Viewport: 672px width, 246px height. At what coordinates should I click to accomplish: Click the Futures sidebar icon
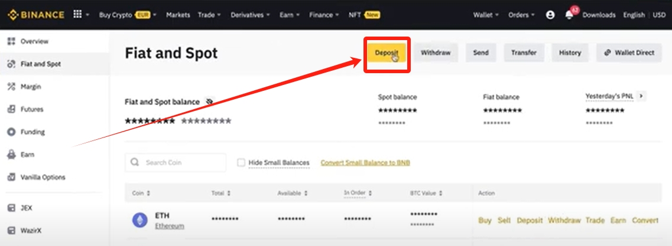point(12,109)
